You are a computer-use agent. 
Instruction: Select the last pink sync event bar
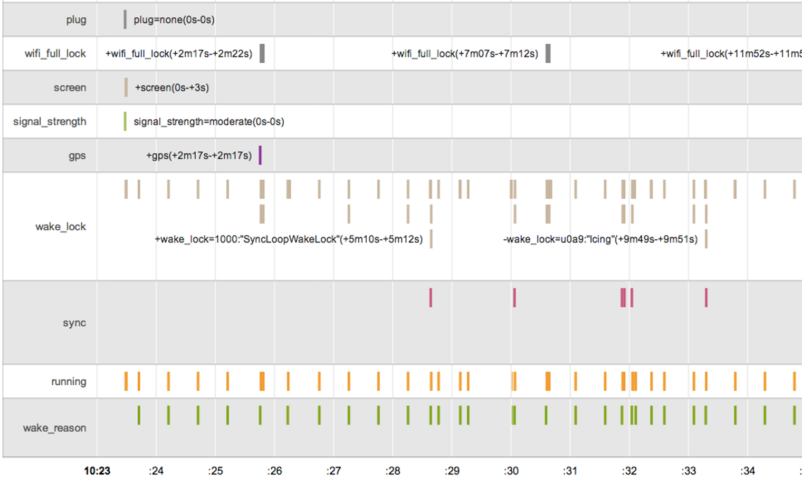coord(706,298)
